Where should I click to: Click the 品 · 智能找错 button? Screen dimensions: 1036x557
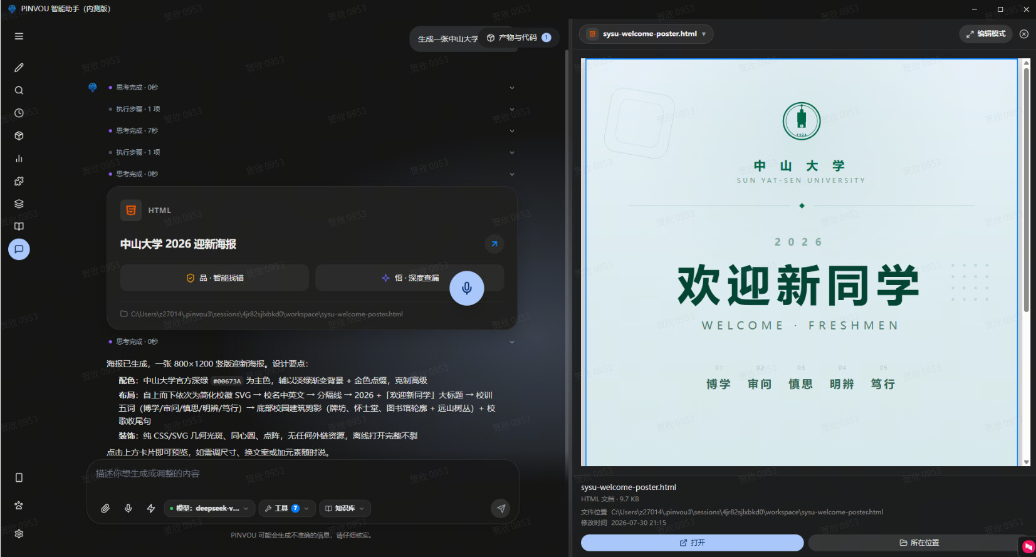coord(214,278)
